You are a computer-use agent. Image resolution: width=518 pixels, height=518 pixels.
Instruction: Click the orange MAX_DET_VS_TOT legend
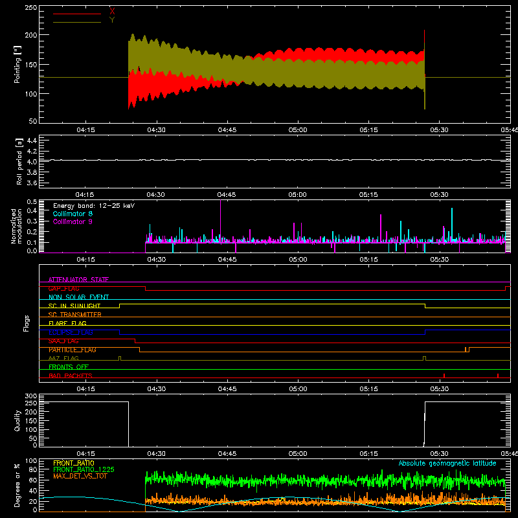(x=80, y=476)
